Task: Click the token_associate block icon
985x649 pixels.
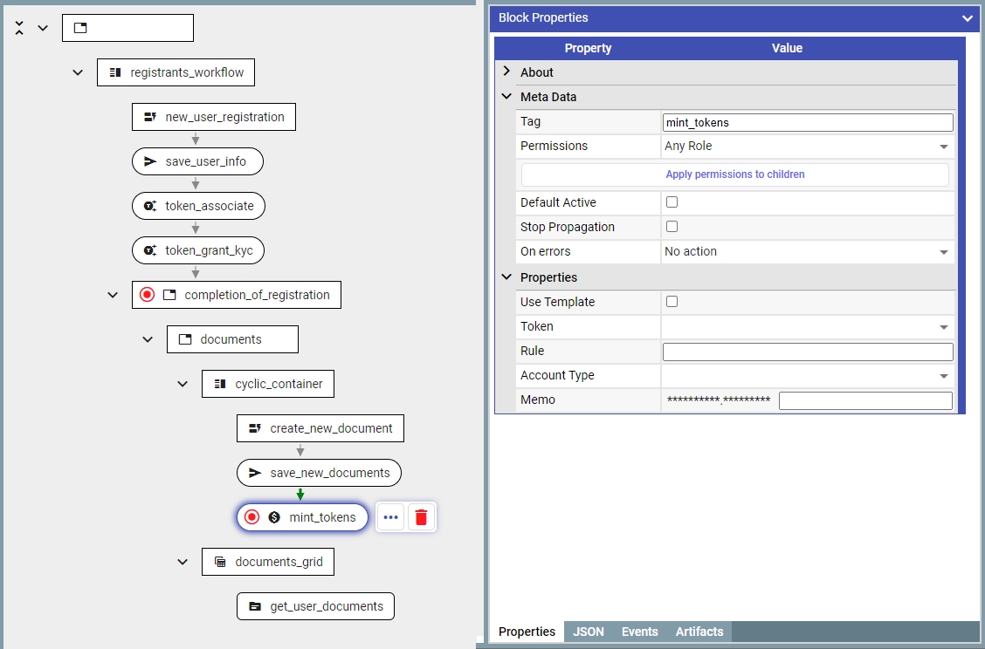Action: tap(150, 206)
